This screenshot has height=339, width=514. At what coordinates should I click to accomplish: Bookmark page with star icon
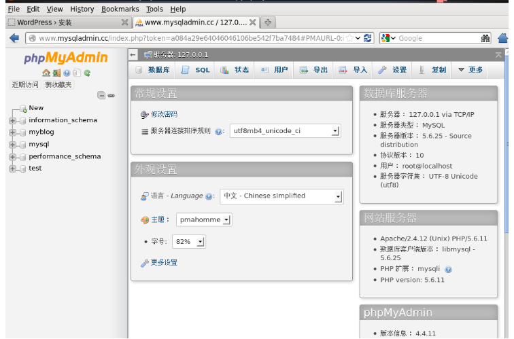(349, 38)
